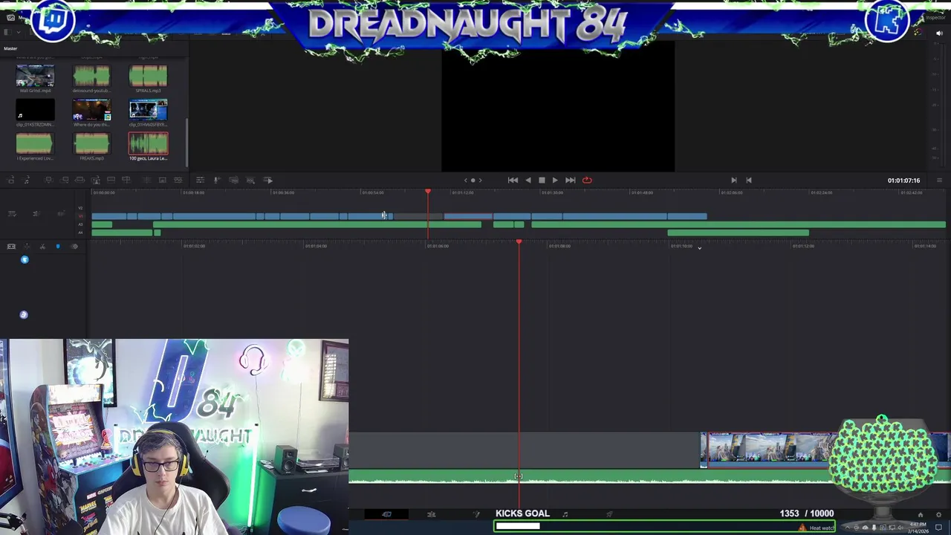Jump to last frame transport button
Viewport: 951px width, 535px height.
click(570, 180)
